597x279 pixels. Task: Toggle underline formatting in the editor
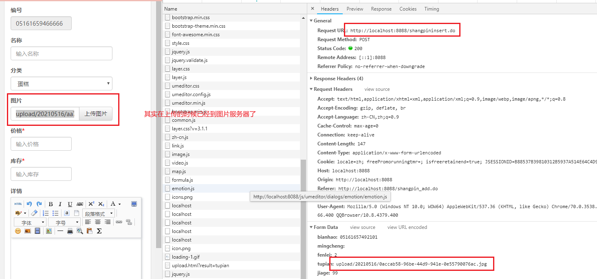pos(70,204)
